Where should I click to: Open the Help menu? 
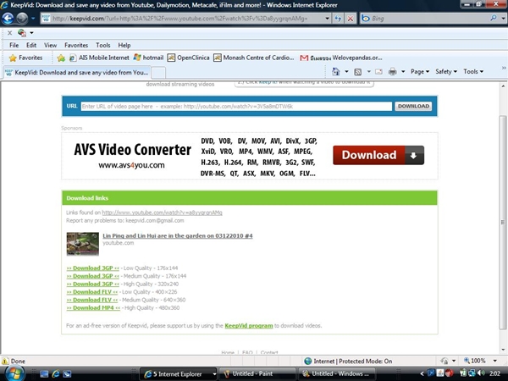pos(124,45)
